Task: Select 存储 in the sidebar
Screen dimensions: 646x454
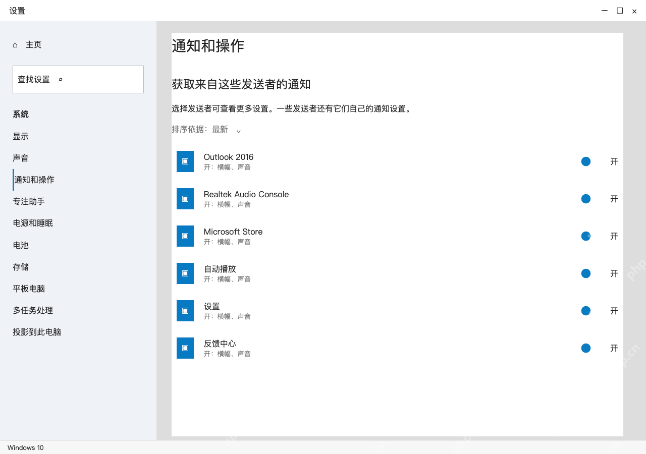Action: click(x=21, y=267)
